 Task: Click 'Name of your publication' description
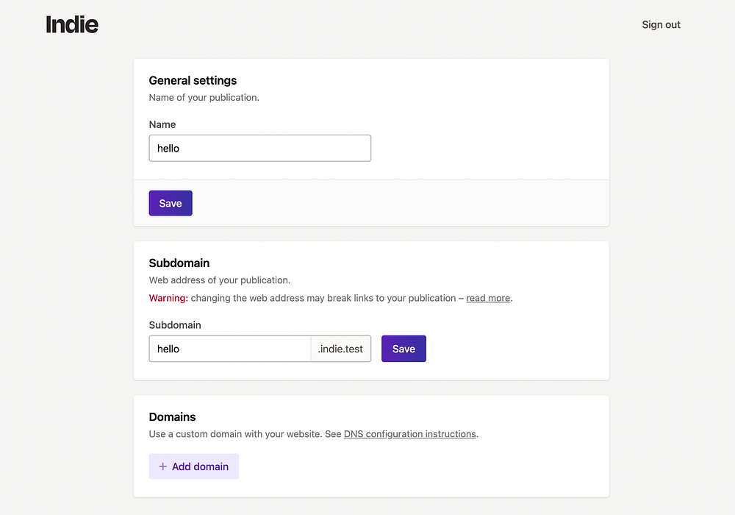point(204,97)
